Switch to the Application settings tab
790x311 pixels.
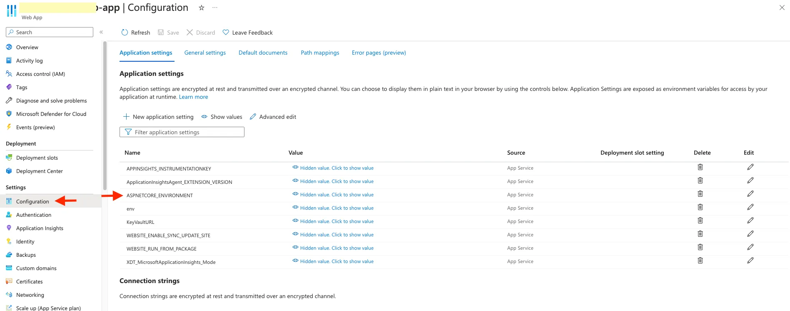pyautogui.click(x=146, y=53)
